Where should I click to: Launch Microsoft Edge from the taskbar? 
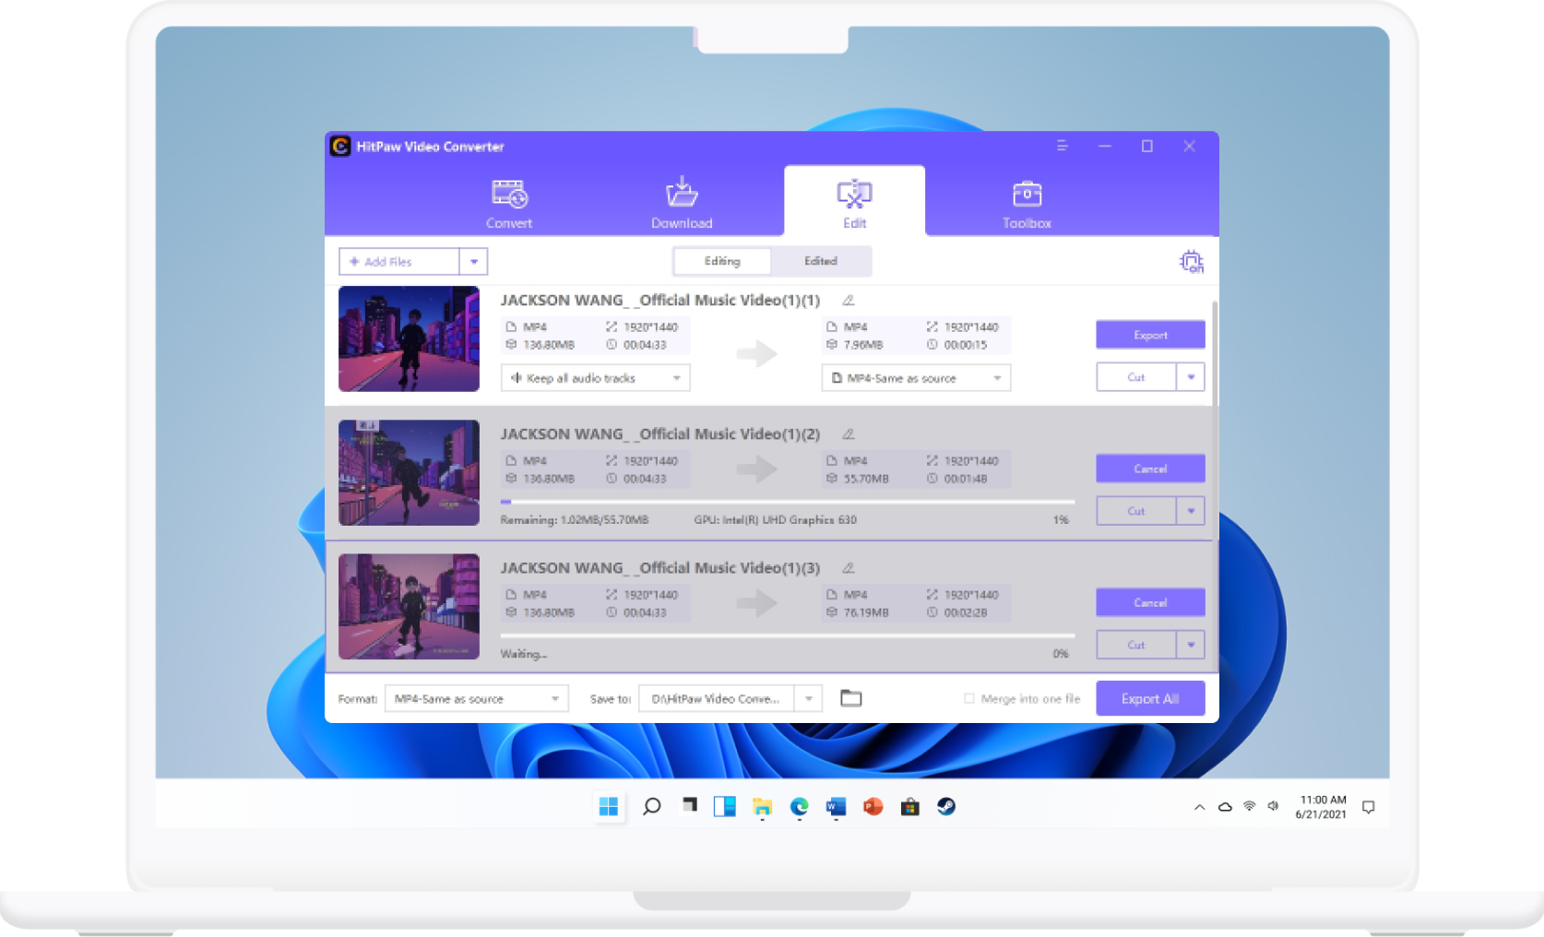coord(799,807)
